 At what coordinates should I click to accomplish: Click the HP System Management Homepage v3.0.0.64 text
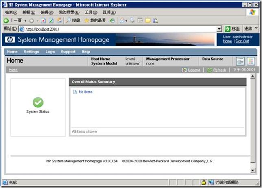[82, 161]
